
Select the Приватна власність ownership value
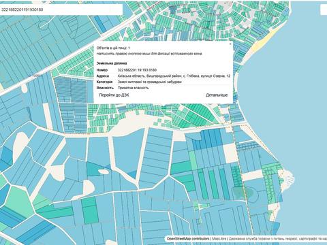point(134,88)
